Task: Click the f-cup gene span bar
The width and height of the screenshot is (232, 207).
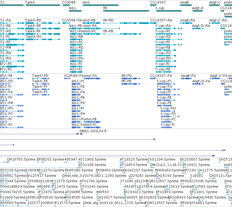Action: (168, 11)
